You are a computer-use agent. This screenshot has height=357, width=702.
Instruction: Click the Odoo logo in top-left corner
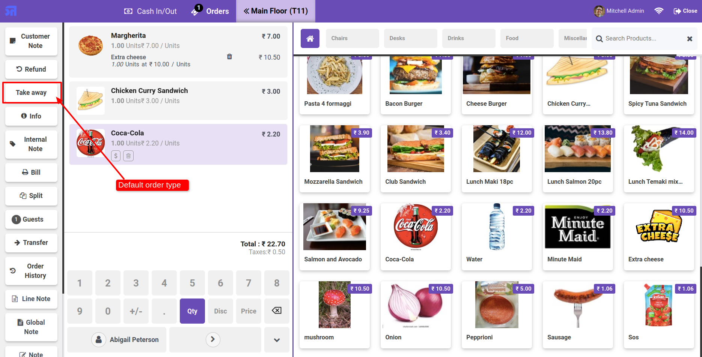point(11,11)
